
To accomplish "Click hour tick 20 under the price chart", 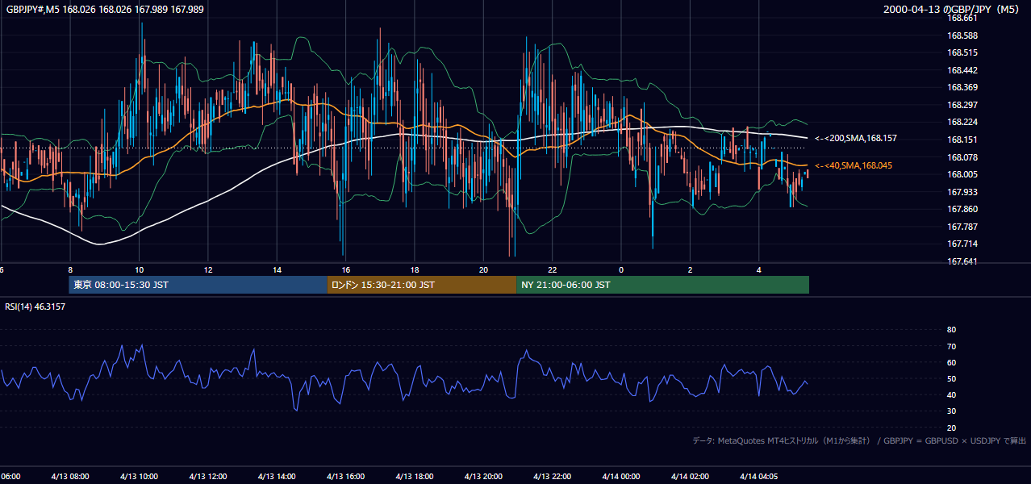I will coord(483,269).
